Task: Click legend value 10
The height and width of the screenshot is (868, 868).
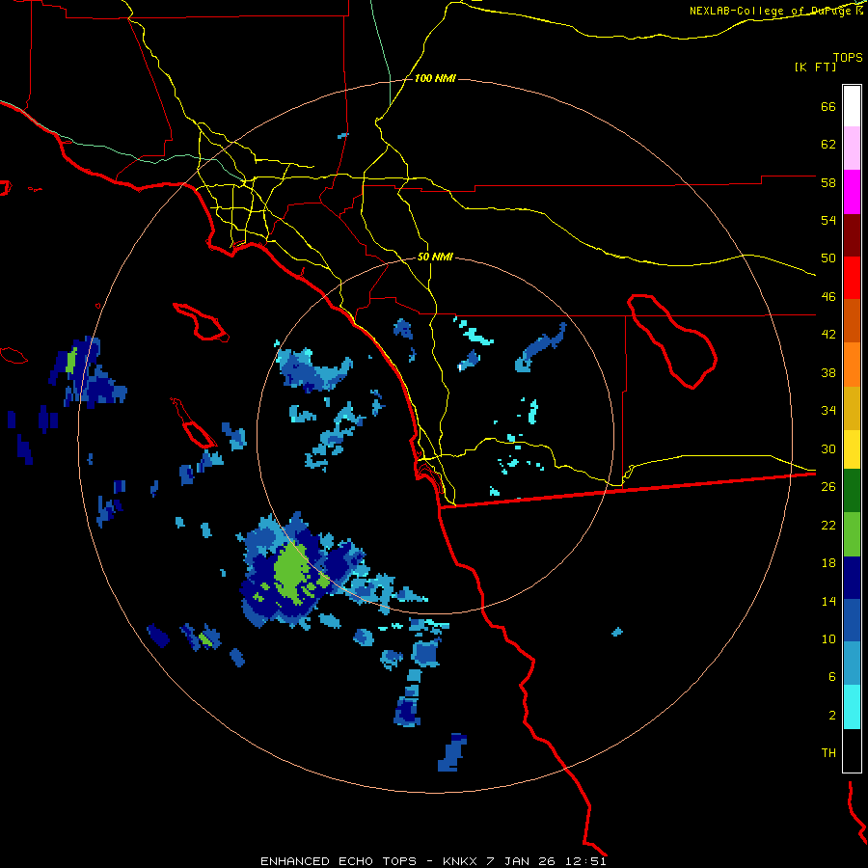Action: [828, 638]
